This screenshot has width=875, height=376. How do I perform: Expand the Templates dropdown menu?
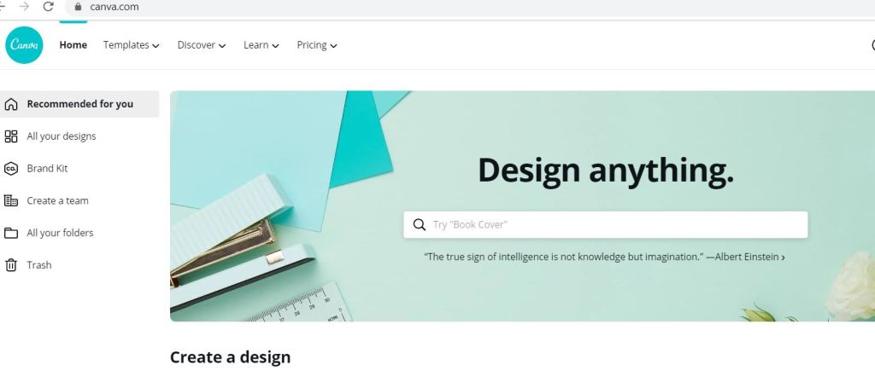(131, 45)
